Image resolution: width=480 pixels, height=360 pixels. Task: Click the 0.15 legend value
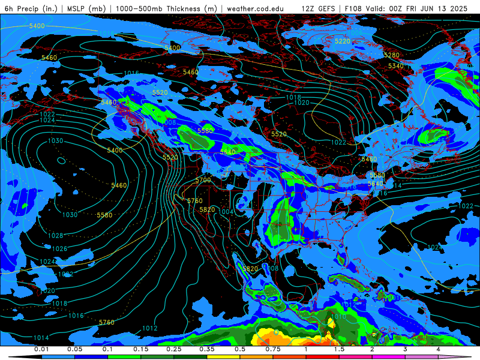coord(141,349)
